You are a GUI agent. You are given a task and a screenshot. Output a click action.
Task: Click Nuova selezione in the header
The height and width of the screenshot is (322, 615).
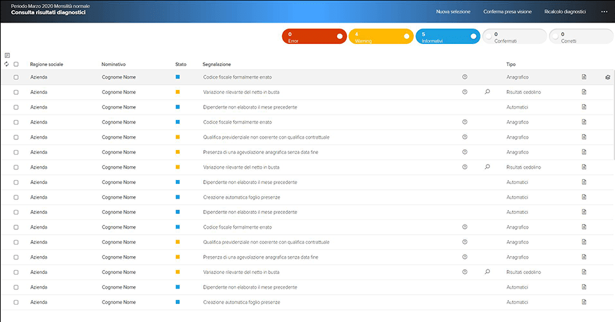pos(453,12)
